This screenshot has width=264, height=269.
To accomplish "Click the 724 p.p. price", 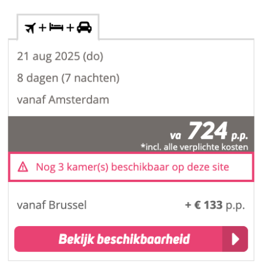I will (x=208, y=131).
